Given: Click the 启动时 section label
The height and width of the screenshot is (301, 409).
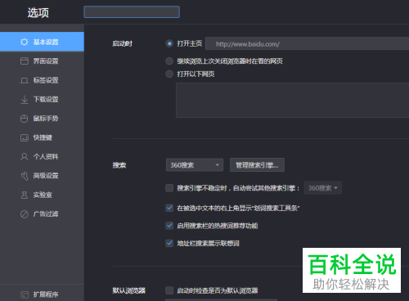Looking at the screenshot, I should coord(123,43).
